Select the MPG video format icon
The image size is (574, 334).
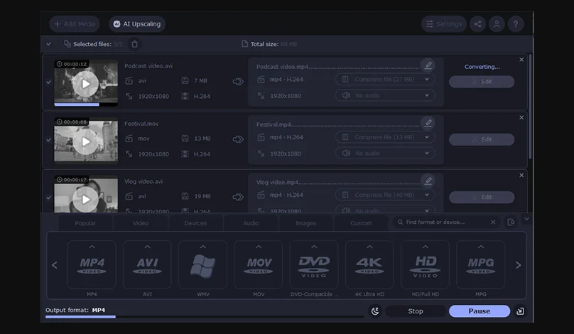(481, 264)
